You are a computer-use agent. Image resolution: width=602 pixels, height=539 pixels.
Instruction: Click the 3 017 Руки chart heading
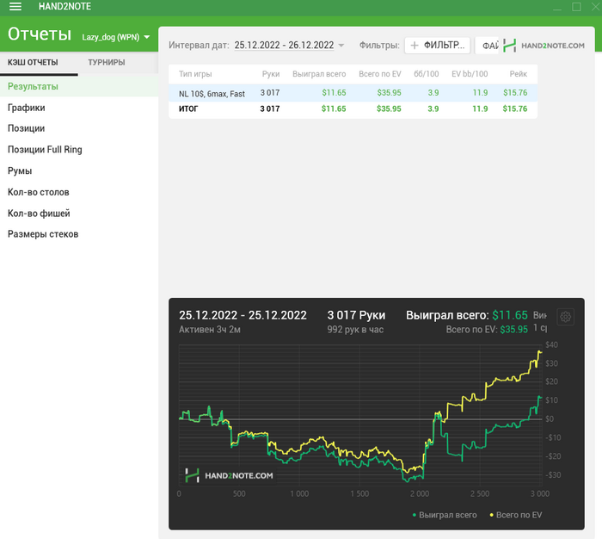(x=356, y=315)
